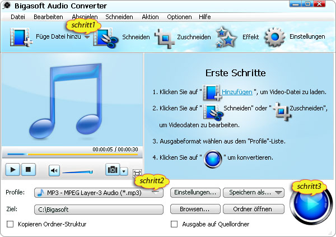Screen dimensions: 336x237
Task: Click the Schneiden toolbar label
Action: 136,37
